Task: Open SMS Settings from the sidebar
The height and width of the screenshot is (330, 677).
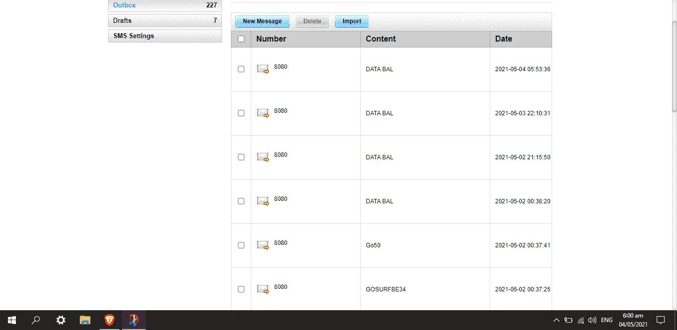Action: [165, 36]
